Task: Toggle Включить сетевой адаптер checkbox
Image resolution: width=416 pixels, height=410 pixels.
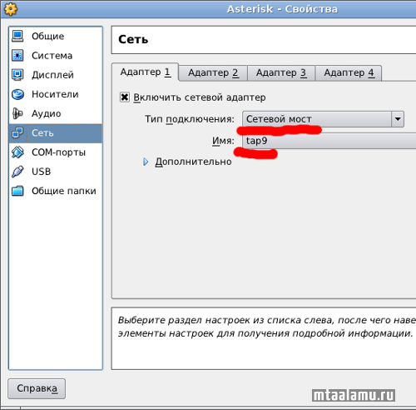Action: 125,97
